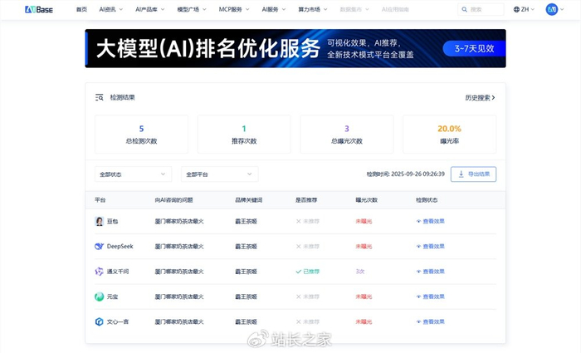The height and width of the screenshot is (353, 581).
Task: Click the globe language icon
Action: (516, 9)
